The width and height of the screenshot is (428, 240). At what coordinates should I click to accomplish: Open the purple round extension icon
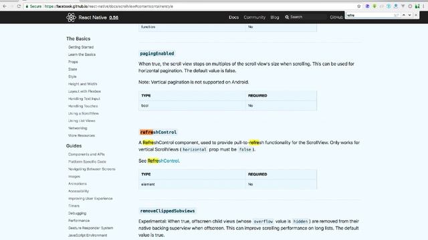pos(367,6)
